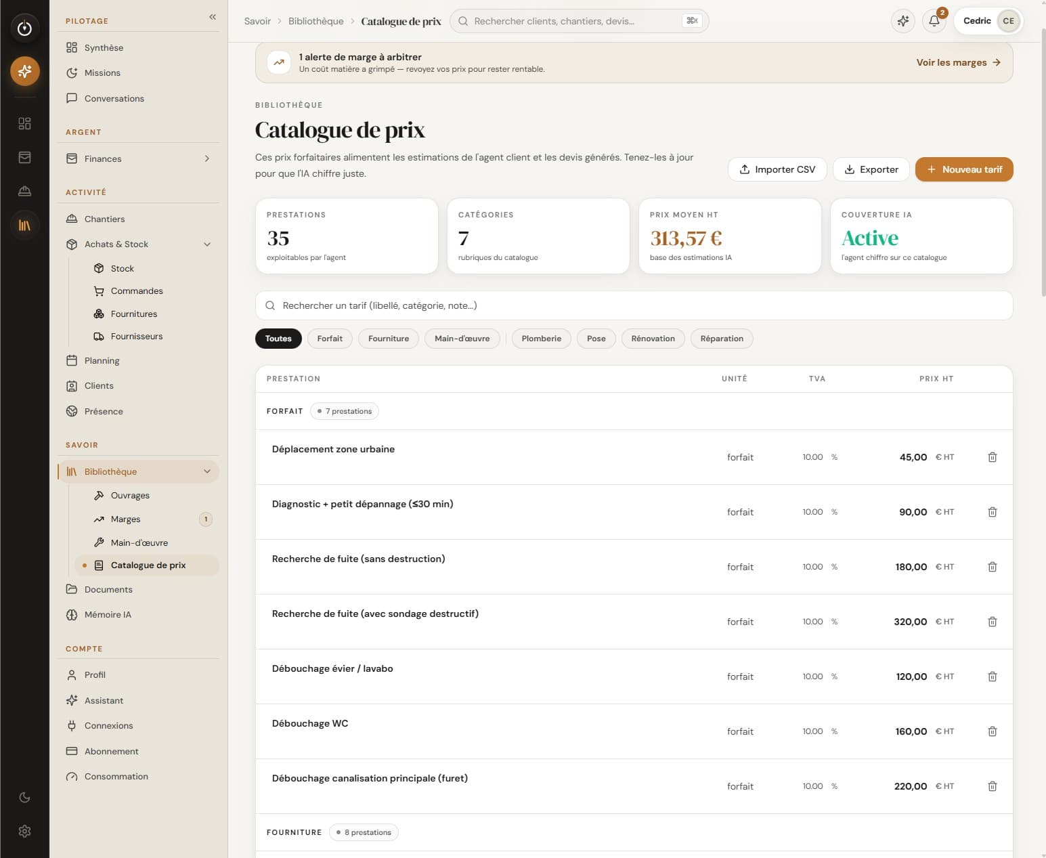Viewport: 1046px width, 858px height.
Task: Open the Fournisseurs sub-item
Action: [x=147, y=336]
